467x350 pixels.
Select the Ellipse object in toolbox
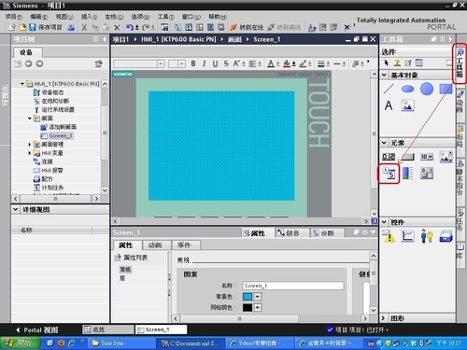point(407,89)
